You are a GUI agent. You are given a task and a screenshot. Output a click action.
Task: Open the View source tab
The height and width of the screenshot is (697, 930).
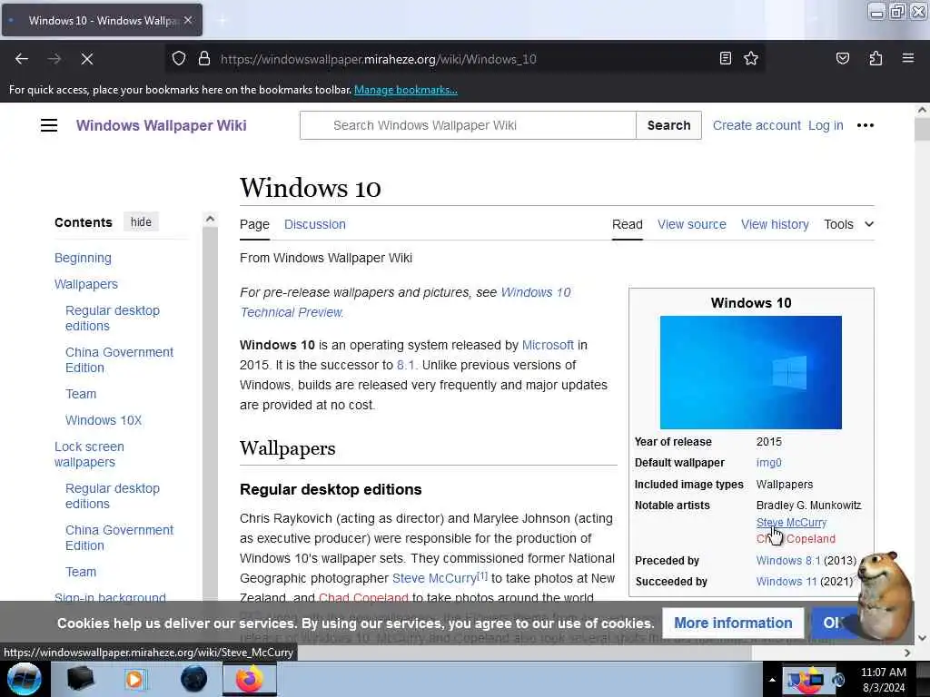[691, 224]
